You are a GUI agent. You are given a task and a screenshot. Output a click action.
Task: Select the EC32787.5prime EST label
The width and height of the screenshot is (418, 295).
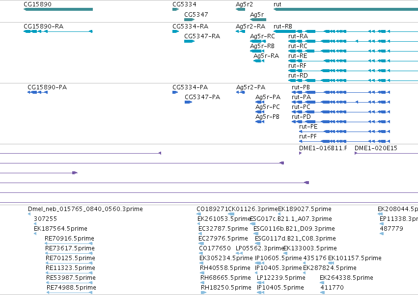pyautogui.click(x=223, y=229)
